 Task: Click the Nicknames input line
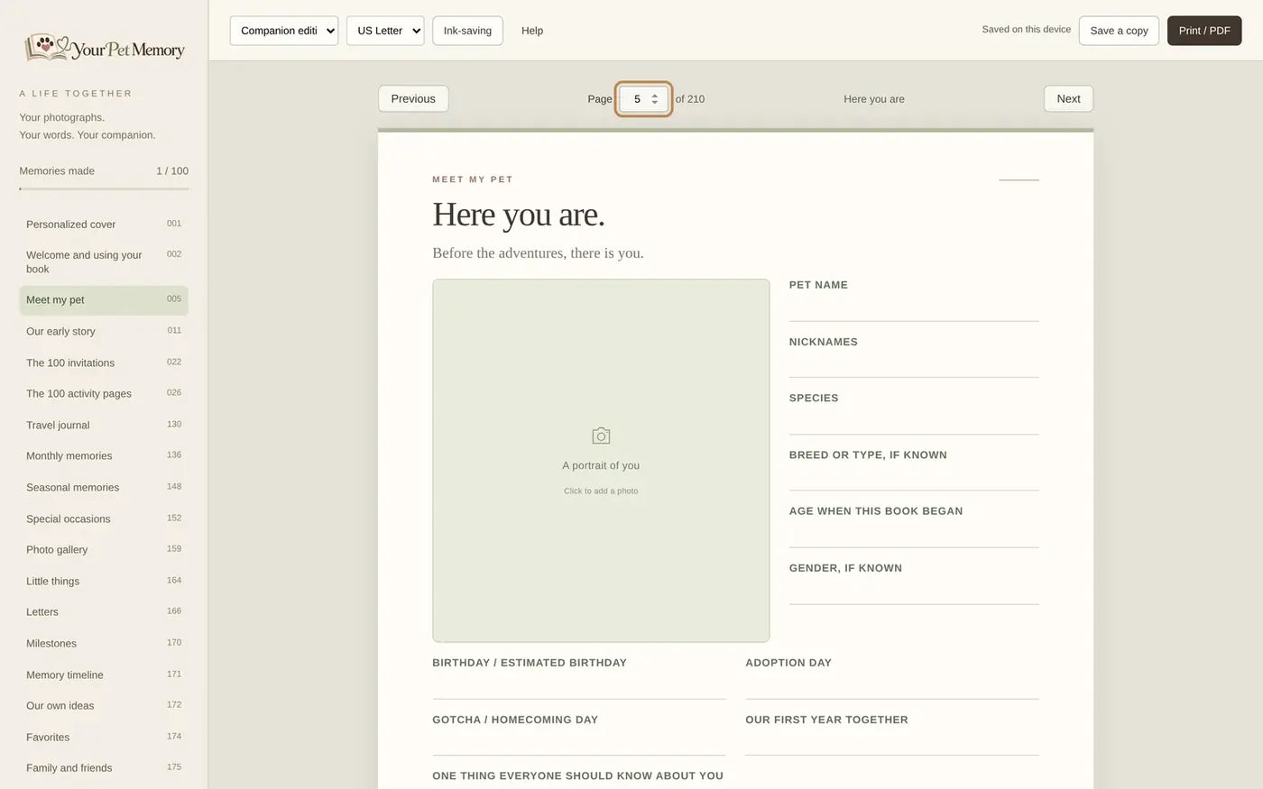[914, 365]
